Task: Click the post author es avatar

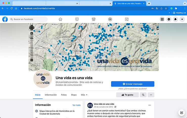Action: coord(90,105)
